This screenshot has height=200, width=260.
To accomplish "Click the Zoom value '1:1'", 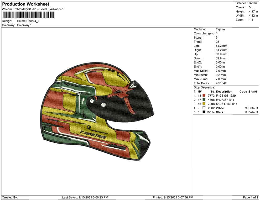I will [251, 20].
